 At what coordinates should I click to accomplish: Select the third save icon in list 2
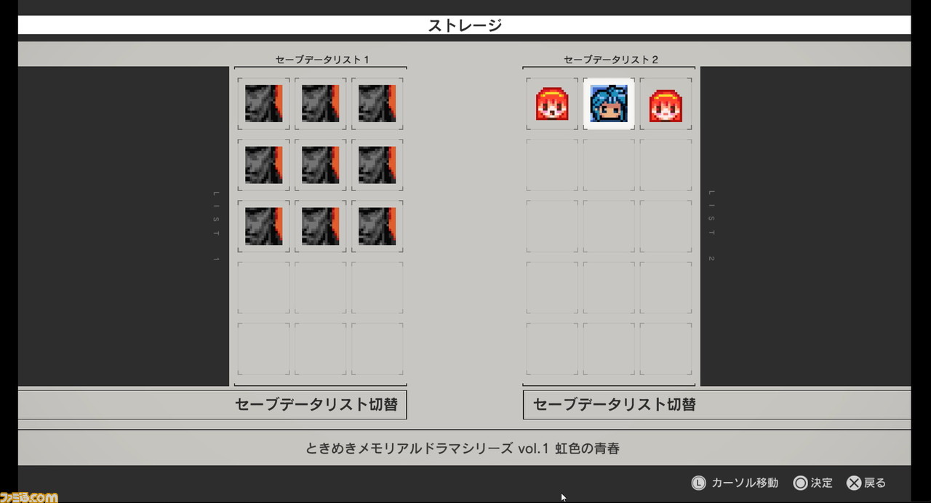[666, 104]
